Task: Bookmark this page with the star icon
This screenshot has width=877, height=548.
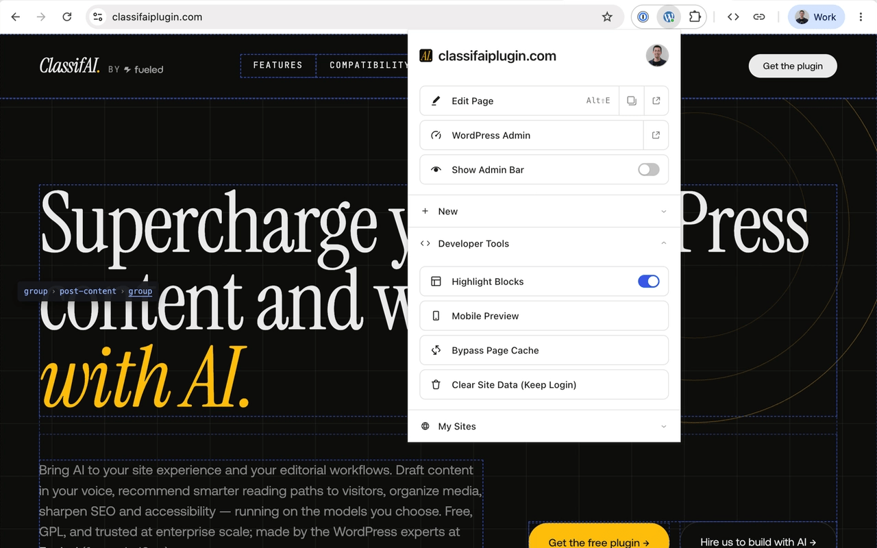Action: point(607,17)
